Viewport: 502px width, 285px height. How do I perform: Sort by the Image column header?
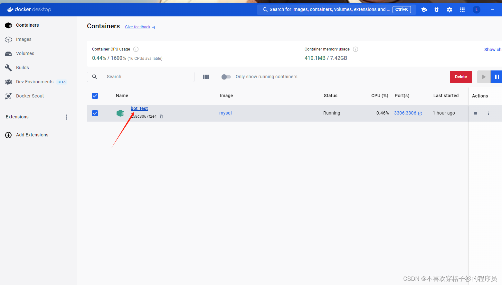[x=226, y=96]
